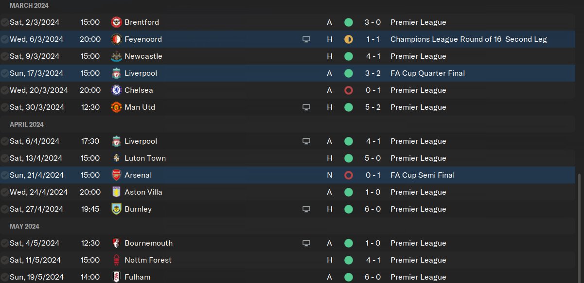This screenshot has width=584, height=283.
Task: Open the Nottm Forest team link
Action: (148, 260)
